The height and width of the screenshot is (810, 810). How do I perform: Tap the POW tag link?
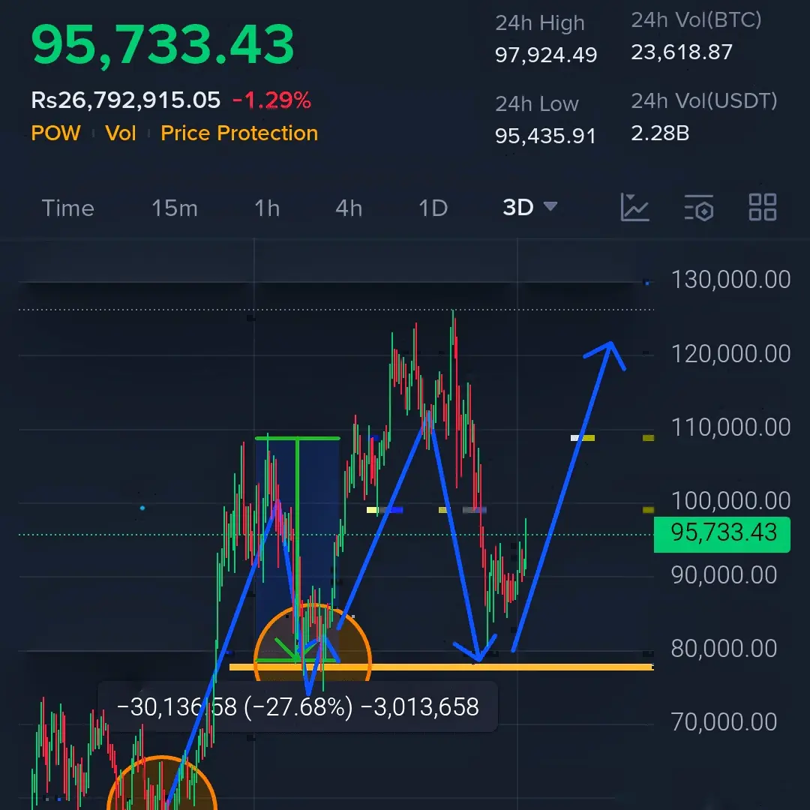tap(55, 133)
